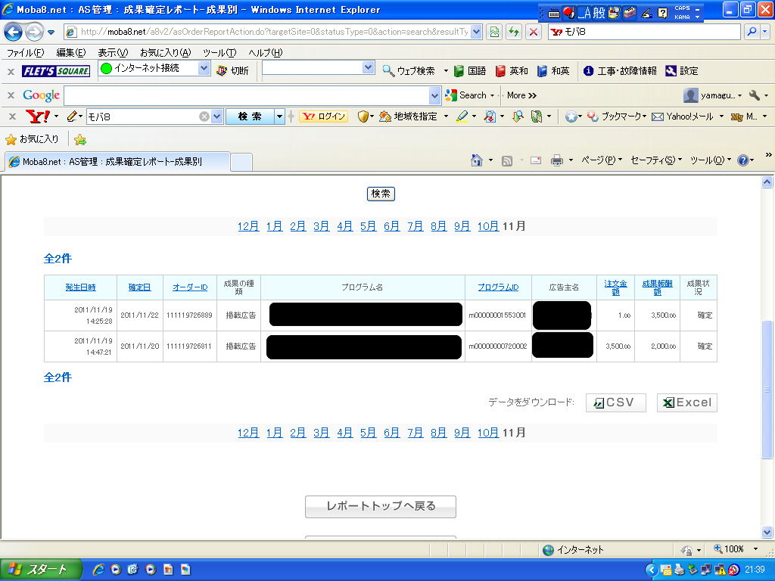Click the 切断 disconnect icon

[222, 70]
